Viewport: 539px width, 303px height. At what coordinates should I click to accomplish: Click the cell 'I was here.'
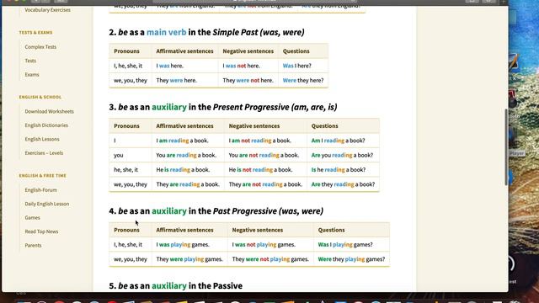click(x=184, y=66)
